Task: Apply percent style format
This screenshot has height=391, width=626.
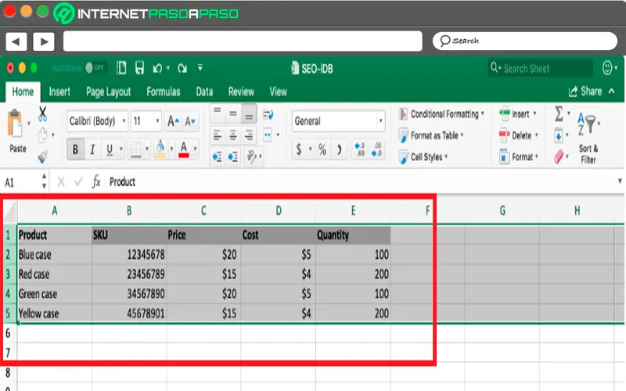Action: click(322, 149)
